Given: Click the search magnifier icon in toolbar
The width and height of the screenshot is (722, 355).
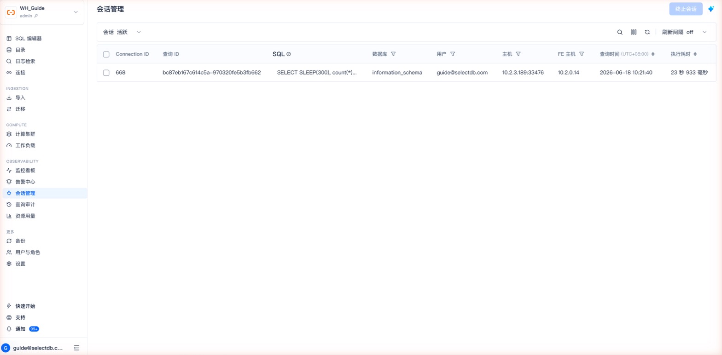Looking at the screenshot, I should 620,32.
